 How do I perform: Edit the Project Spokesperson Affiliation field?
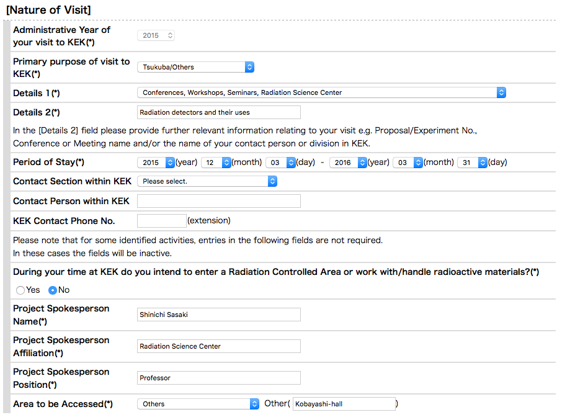coord(218,346)
